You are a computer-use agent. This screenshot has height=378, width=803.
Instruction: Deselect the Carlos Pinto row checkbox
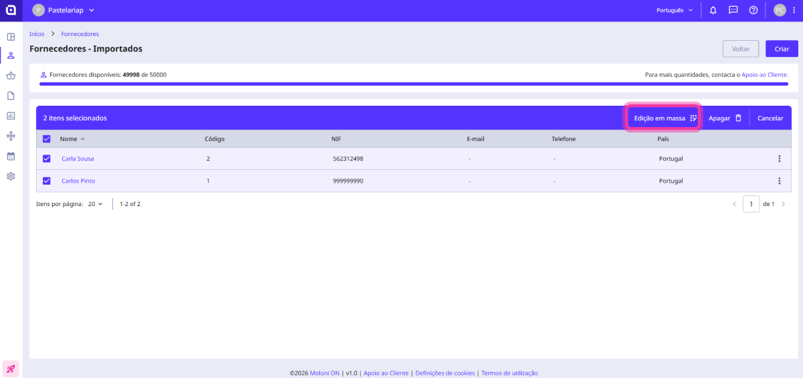pos(47,181)
